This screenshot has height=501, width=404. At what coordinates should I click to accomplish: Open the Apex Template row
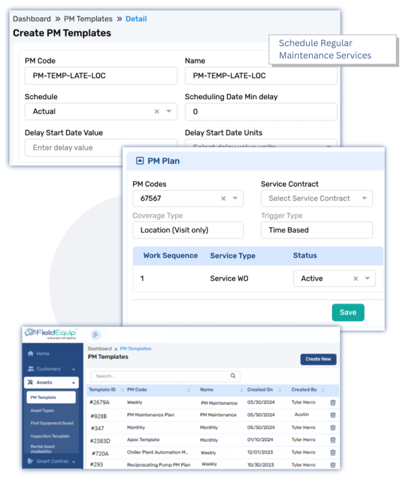(x=213, y=440)
